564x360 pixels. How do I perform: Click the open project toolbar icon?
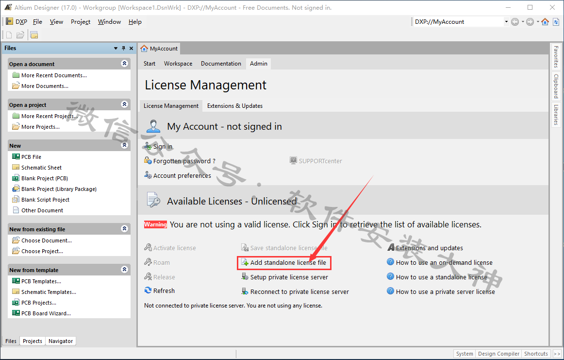coord(34,35)
